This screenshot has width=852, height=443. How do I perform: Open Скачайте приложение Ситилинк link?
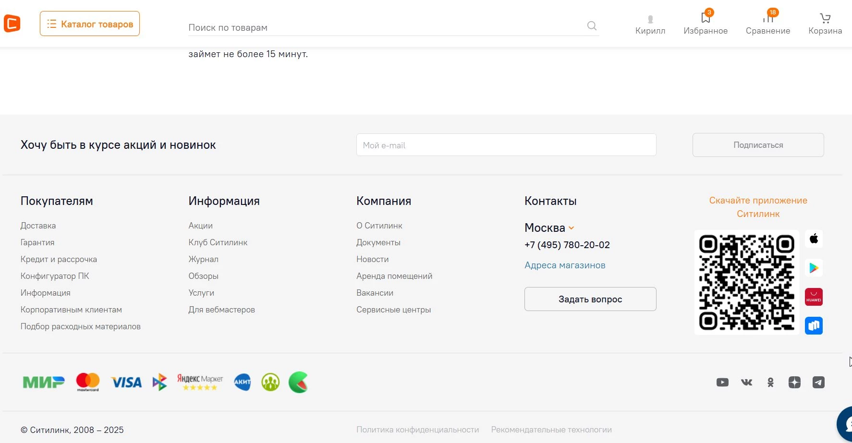(758, 207)
